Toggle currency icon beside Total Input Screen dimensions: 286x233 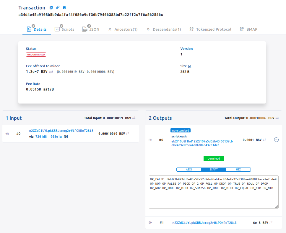[134, 118]
